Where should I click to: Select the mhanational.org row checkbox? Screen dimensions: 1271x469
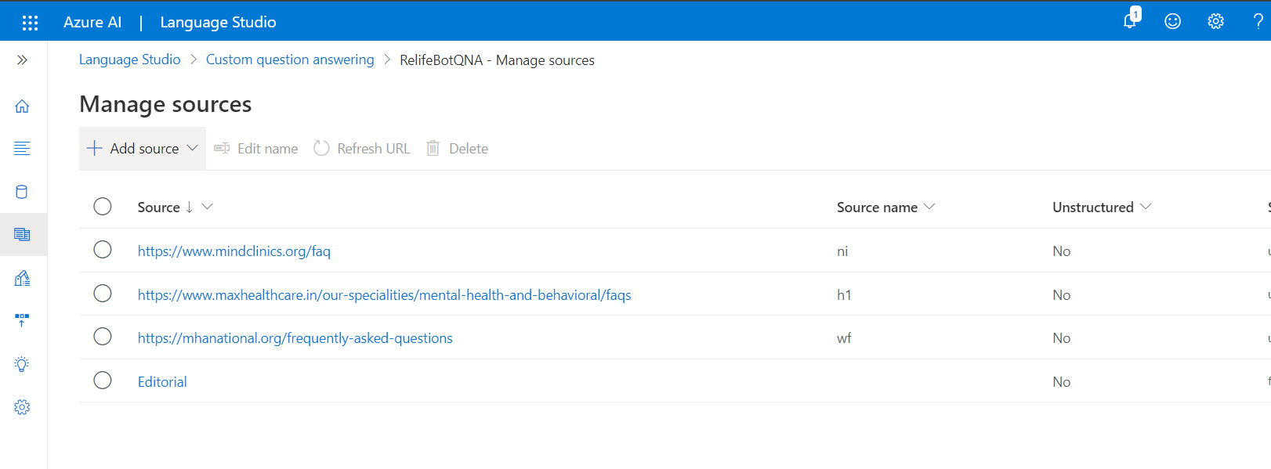point(103,337)
